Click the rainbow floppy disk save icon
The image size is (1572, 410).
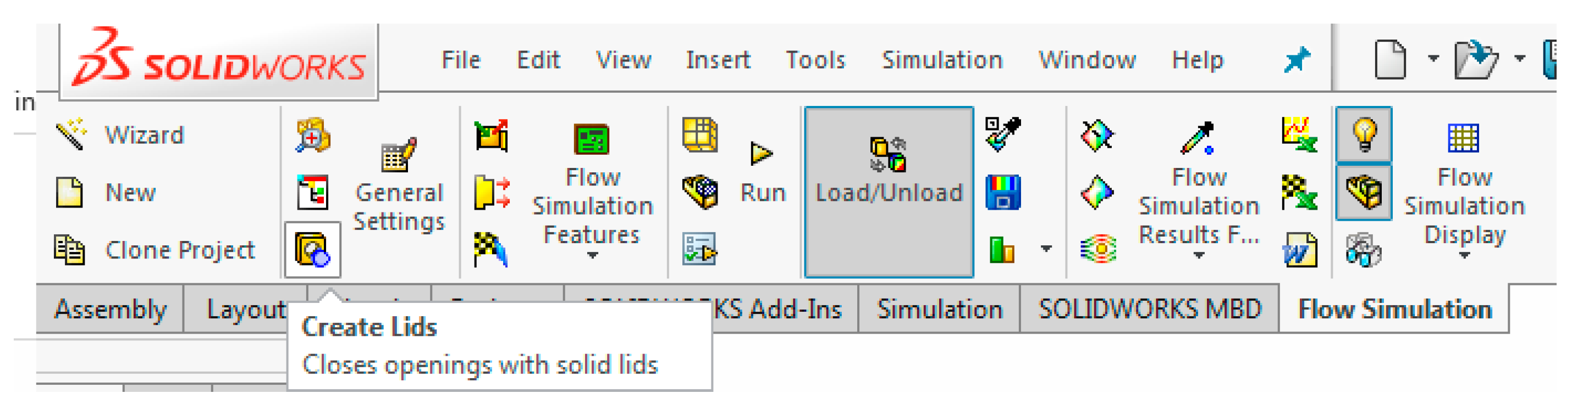pyautogui.click(x=1003, y=193)
